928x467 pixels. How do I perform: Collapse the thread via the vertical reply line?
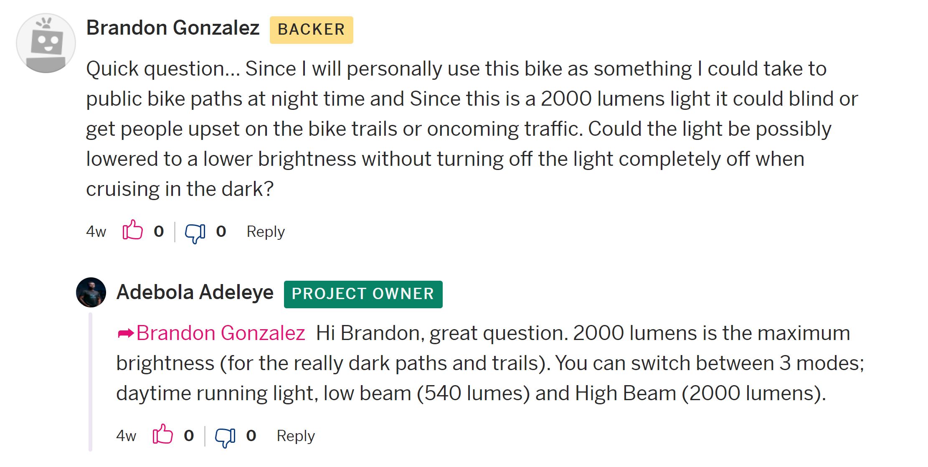[x=90, y=382]
